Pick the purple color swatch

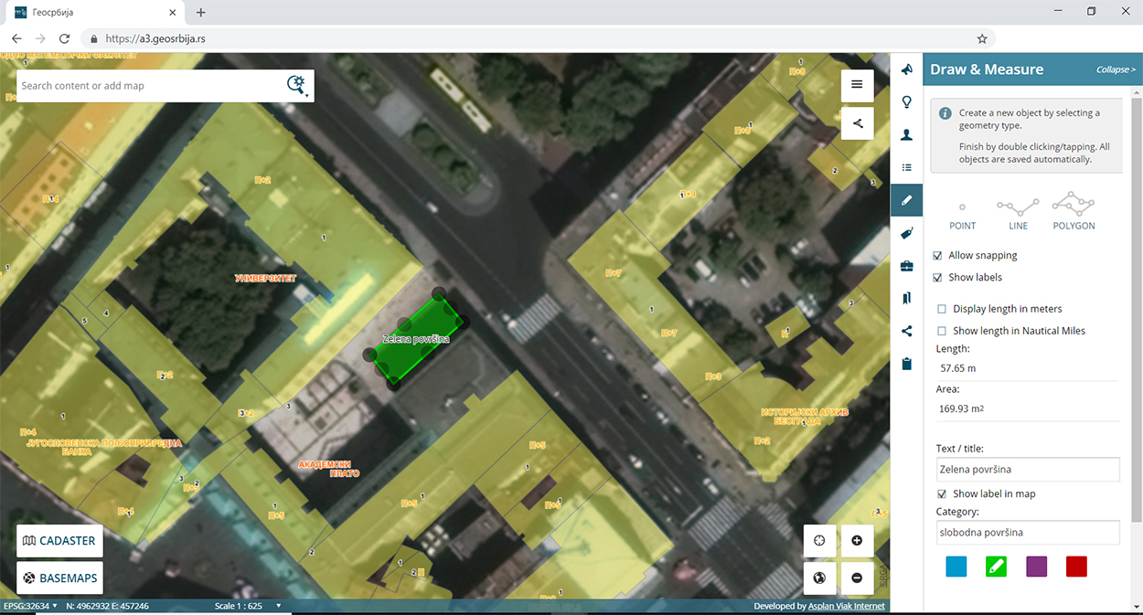click(x=1036, y=567)
